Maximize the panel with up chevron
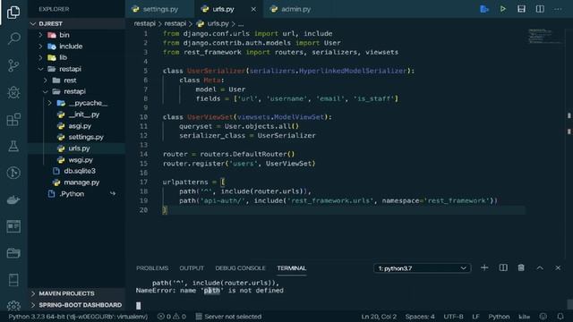 [540, 268]
